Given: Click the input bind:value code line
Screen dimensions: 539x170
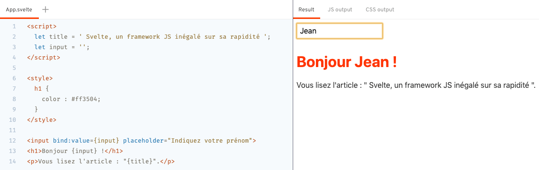Looking at the screenshot, I should point(141,141).
